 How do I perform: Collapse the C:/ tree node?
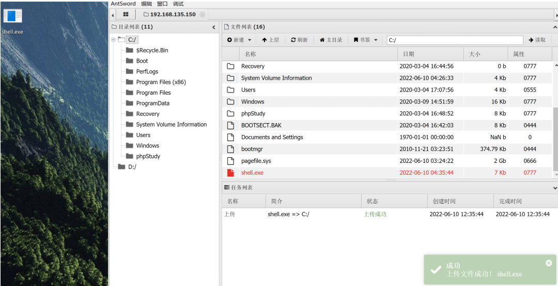(114, 39)
